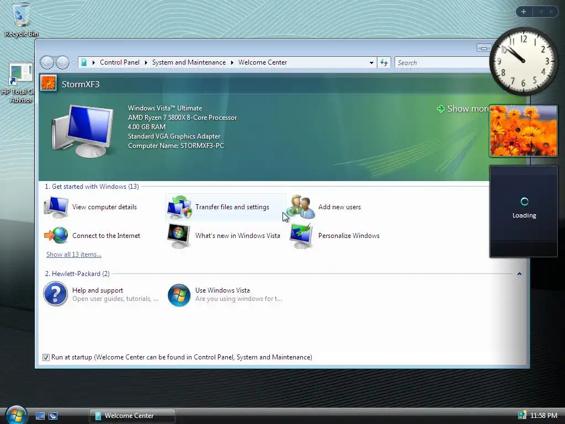565x424 pixels.
Task: Click the Welcome Center taskbar button
Action: (x=132, y=416)
